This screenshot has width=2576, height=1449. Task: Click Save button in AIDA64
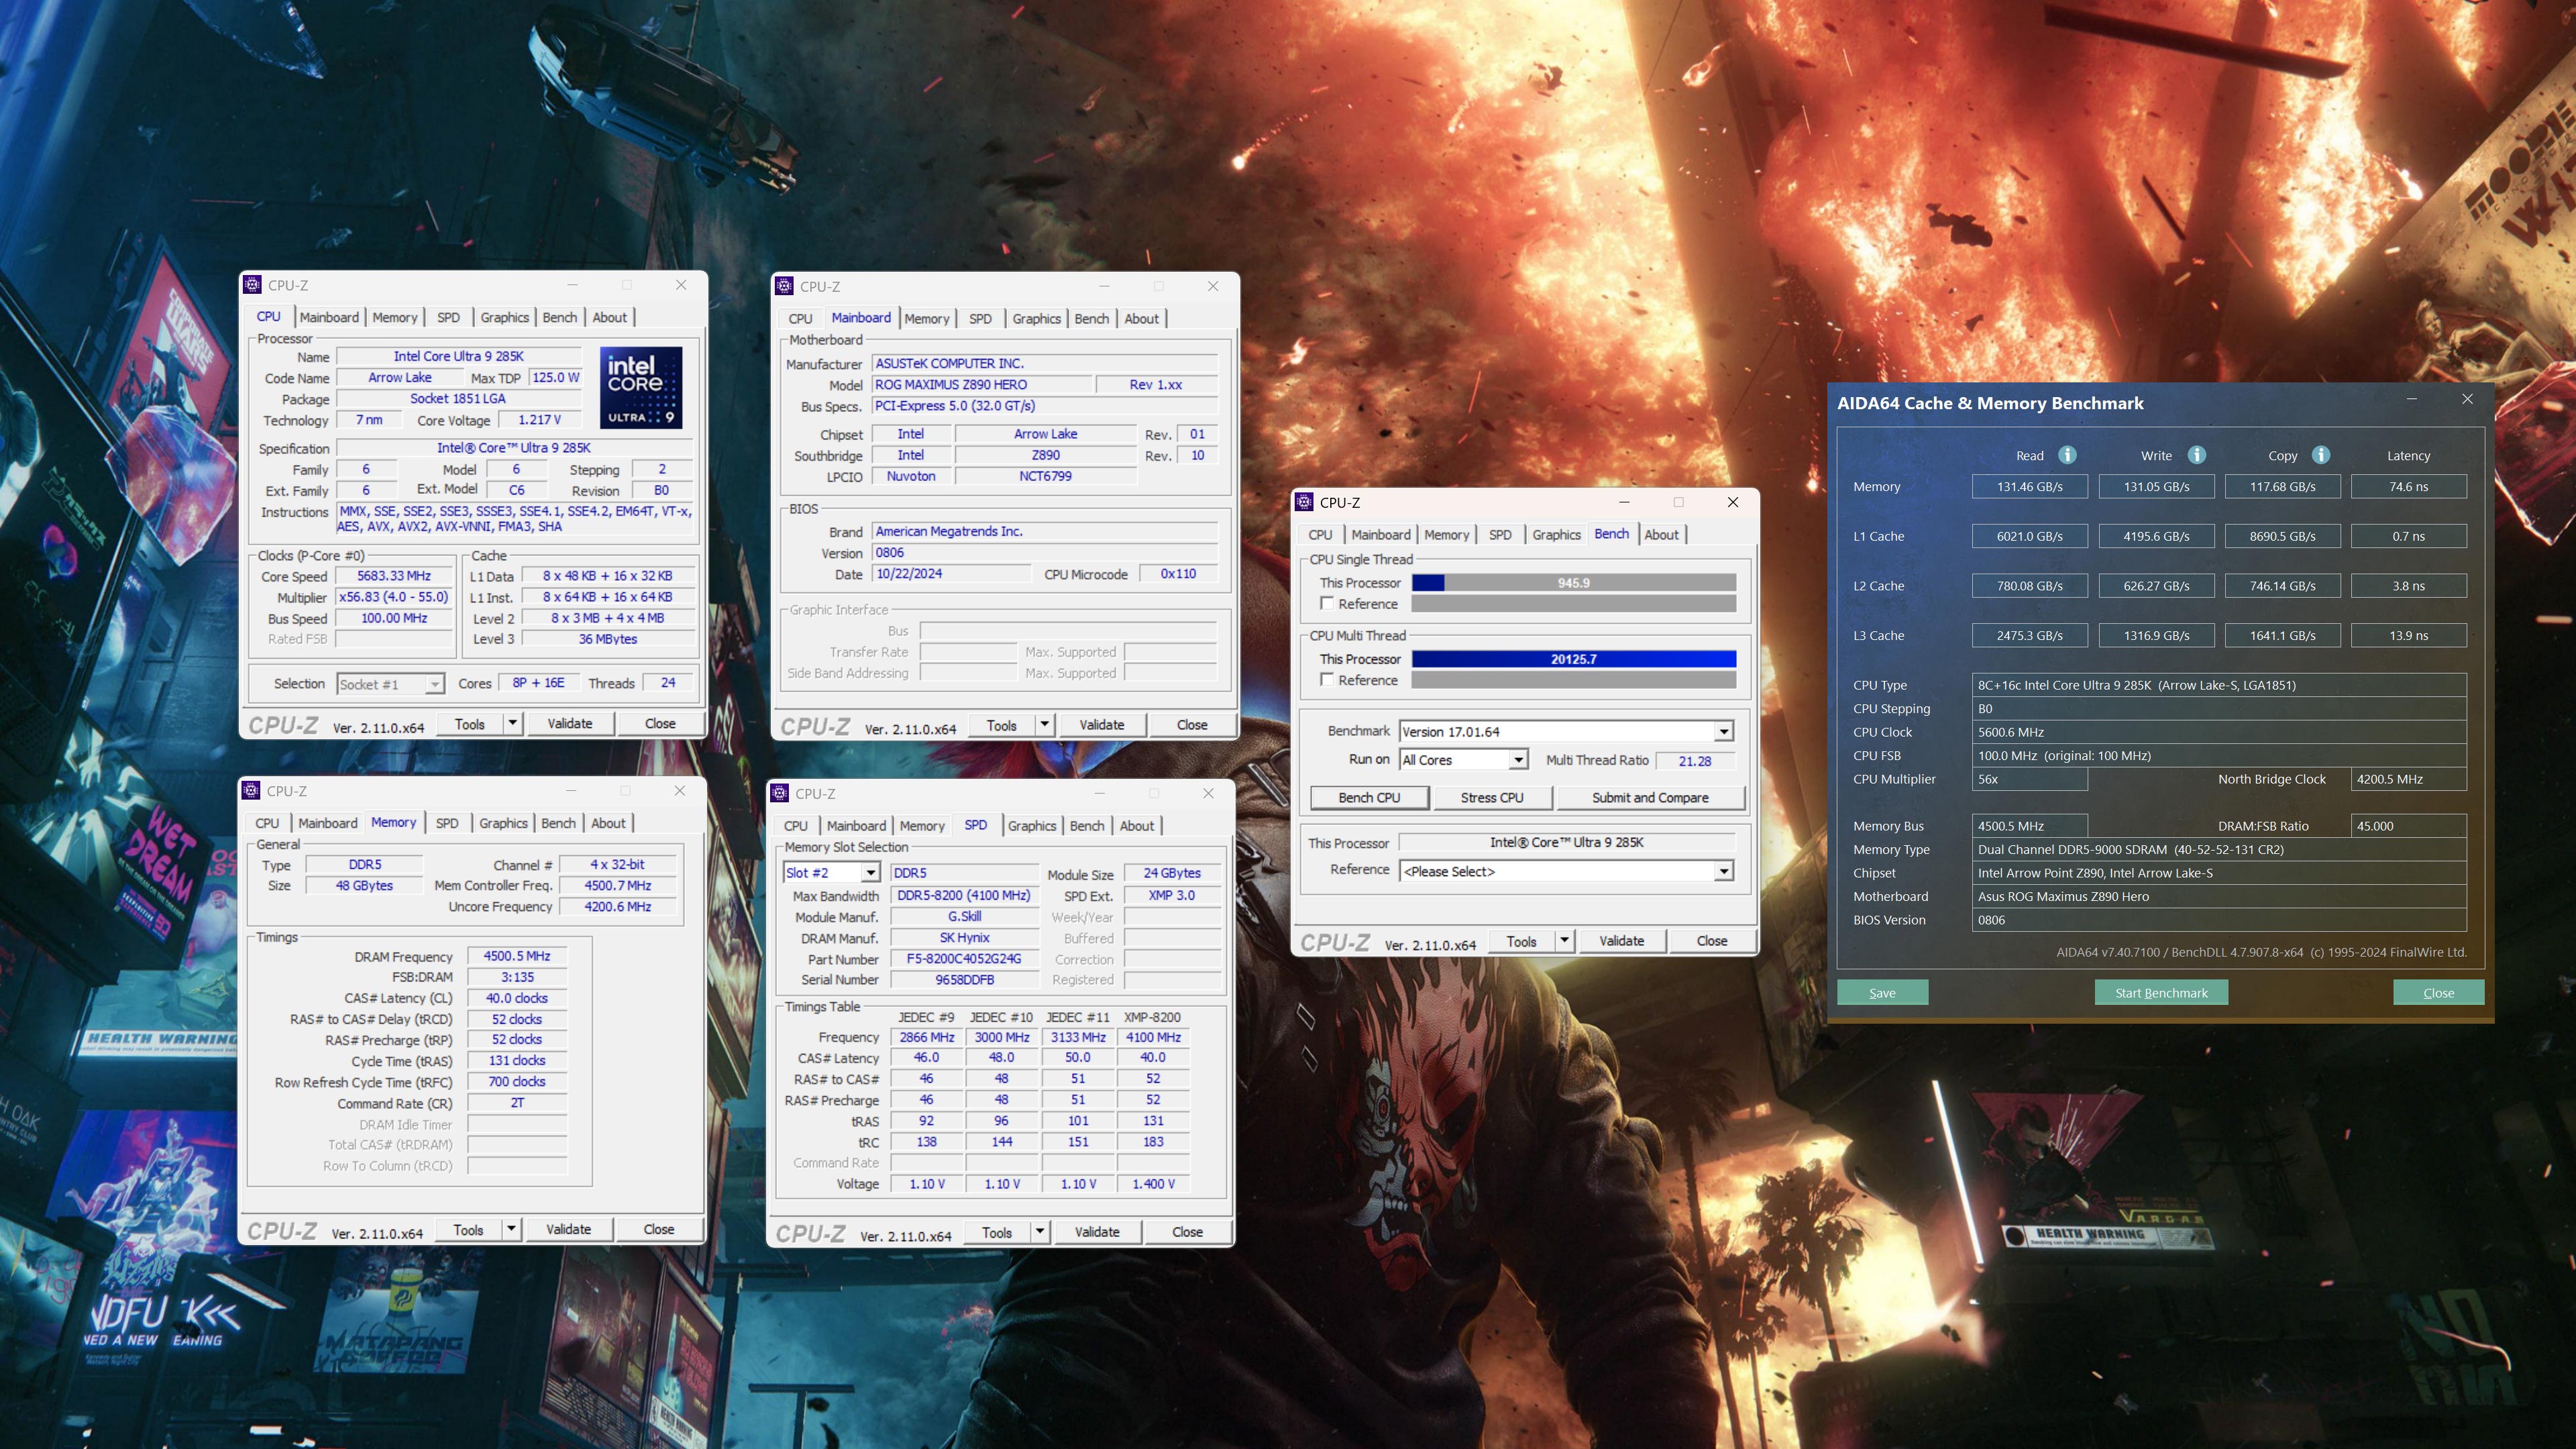pyautogui.click(x=1882, y=993)
